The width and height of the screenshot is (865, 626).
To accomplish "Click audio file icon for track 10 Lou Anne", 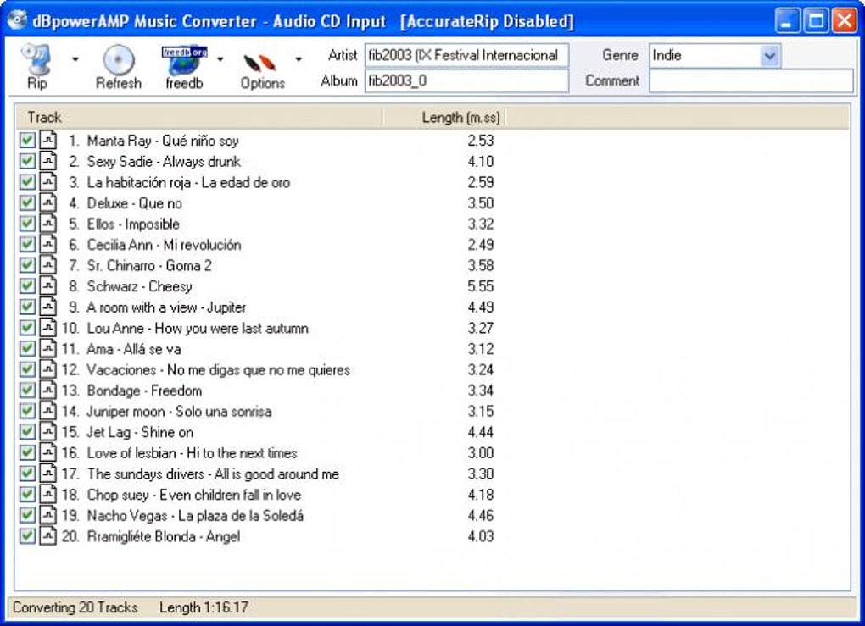I will [48, 327].
